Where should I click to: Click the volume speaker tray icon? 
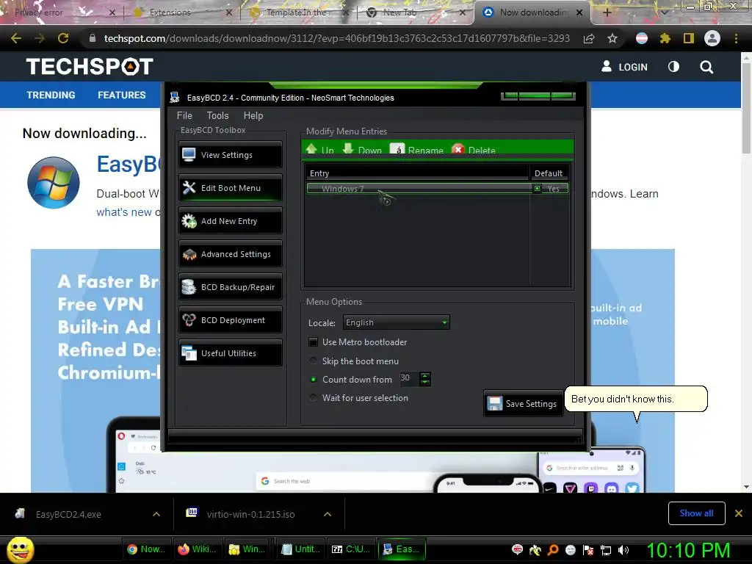(x=623, y=550)
